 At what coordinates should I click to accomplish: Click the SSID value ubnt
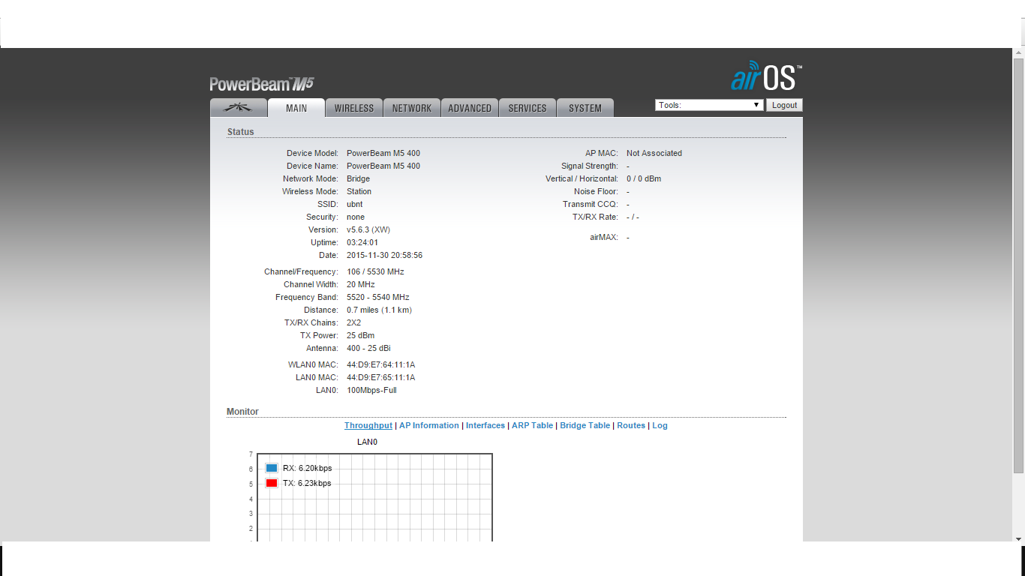point(355,204)
